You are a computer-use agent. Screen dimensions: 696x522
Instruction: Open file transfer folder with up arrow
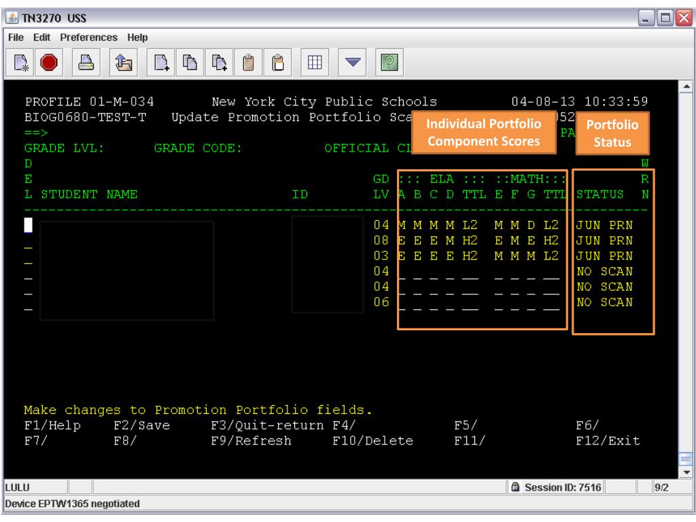tap(123, 62)
